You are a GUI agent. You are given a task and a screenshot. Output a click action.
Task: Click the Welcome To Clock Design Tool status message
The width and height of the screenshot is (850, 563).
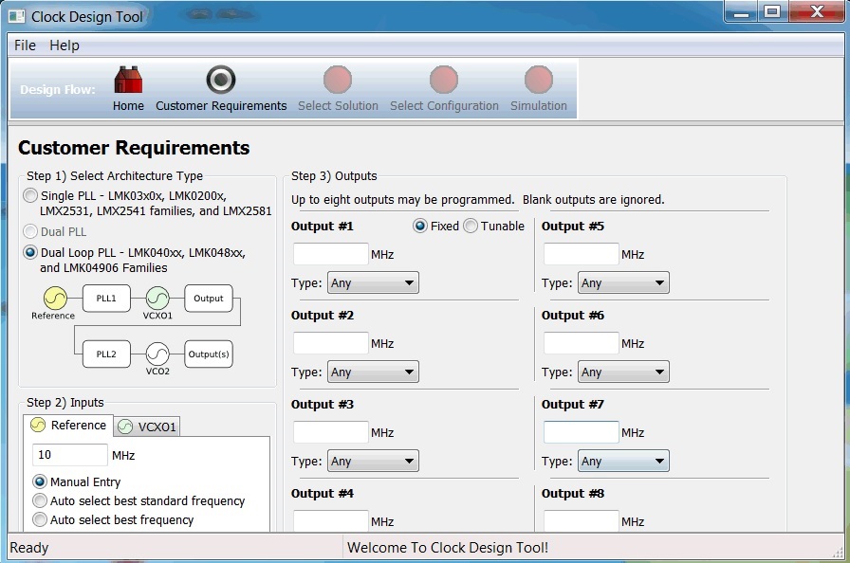click(448, 547)
